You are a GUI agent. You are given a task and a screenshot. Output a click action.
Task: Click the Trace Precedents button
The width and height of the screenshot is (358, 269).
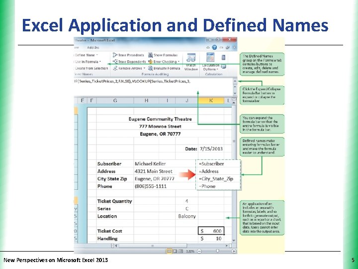click(x=128, y=55)
